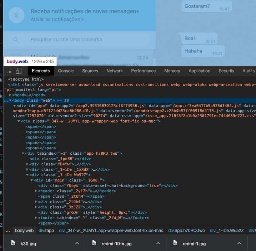
Task: Activate the element inspector picker icon
Action: pos(9,71)
